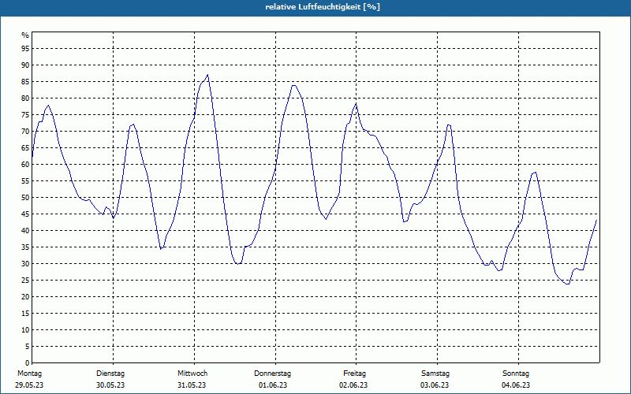Click the 10 y-axis value
Image resolution: width=631 pixels, height=394 pixels.
click(x=25, y=329)
